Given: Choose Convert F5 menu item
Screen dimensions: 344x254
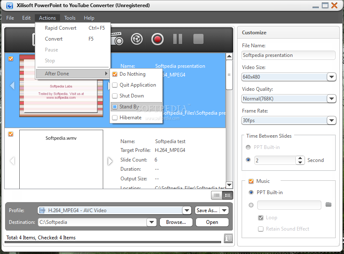Looking at the screenshot, I should (73, 39).
